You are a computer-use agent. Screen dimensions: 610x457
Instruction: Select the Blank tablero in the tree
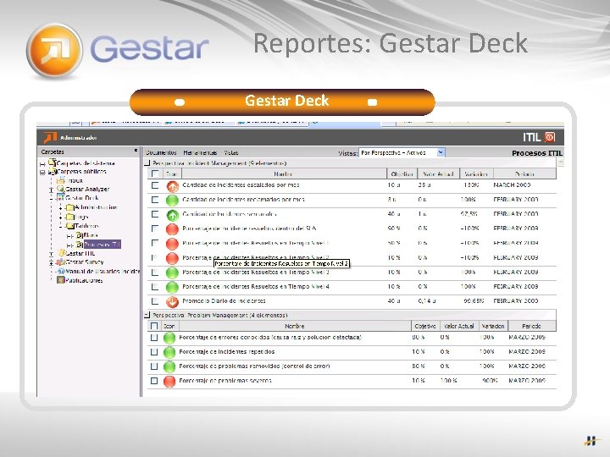[91, 235]
